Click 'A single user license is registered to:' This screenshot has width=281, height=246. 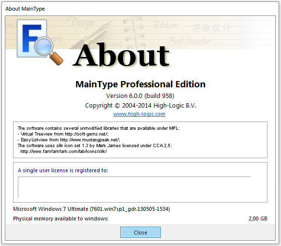(63, 170)
